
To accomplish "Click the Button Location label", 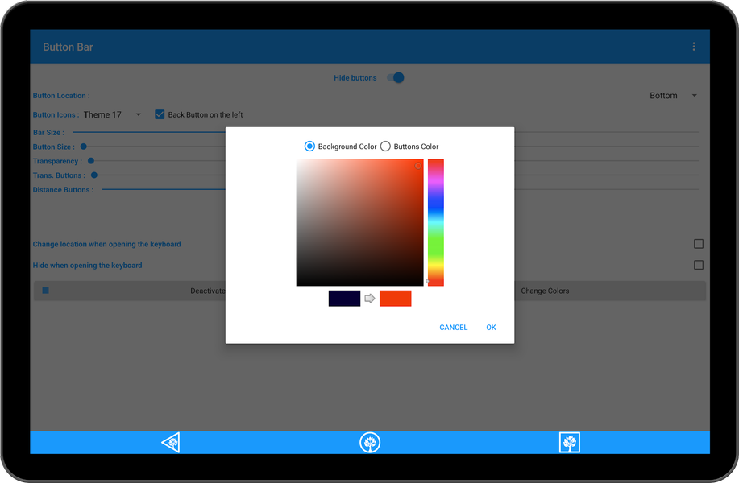I will pyautogui.click(x=61, y=96).
